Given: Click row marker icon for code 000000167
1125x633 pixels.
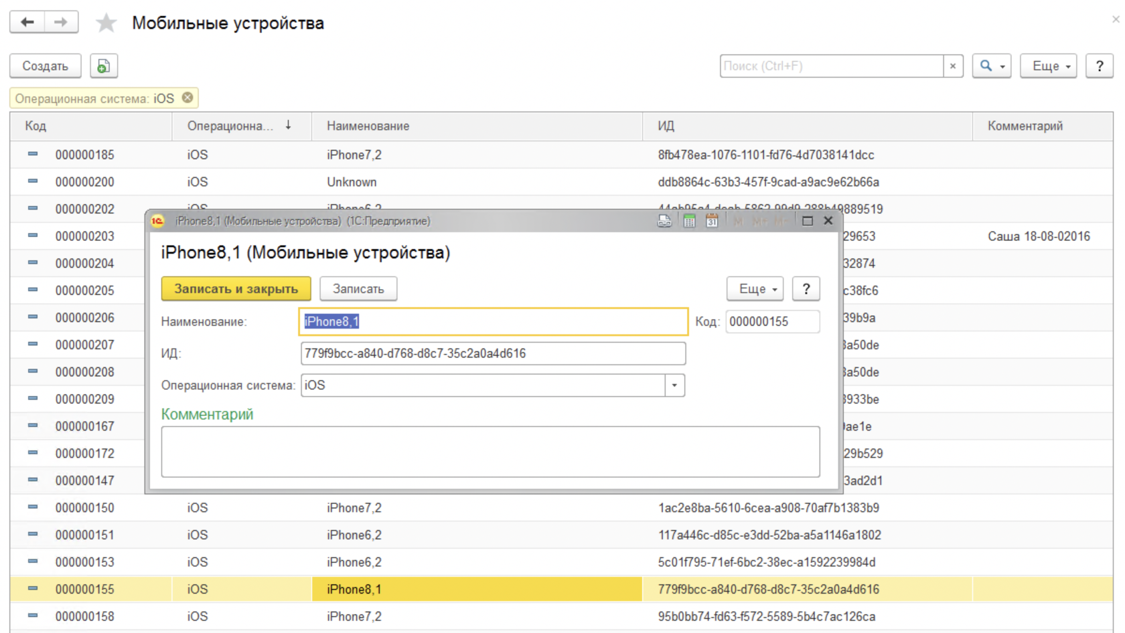Looking at the screenshot, I should [x=33, y=426].
